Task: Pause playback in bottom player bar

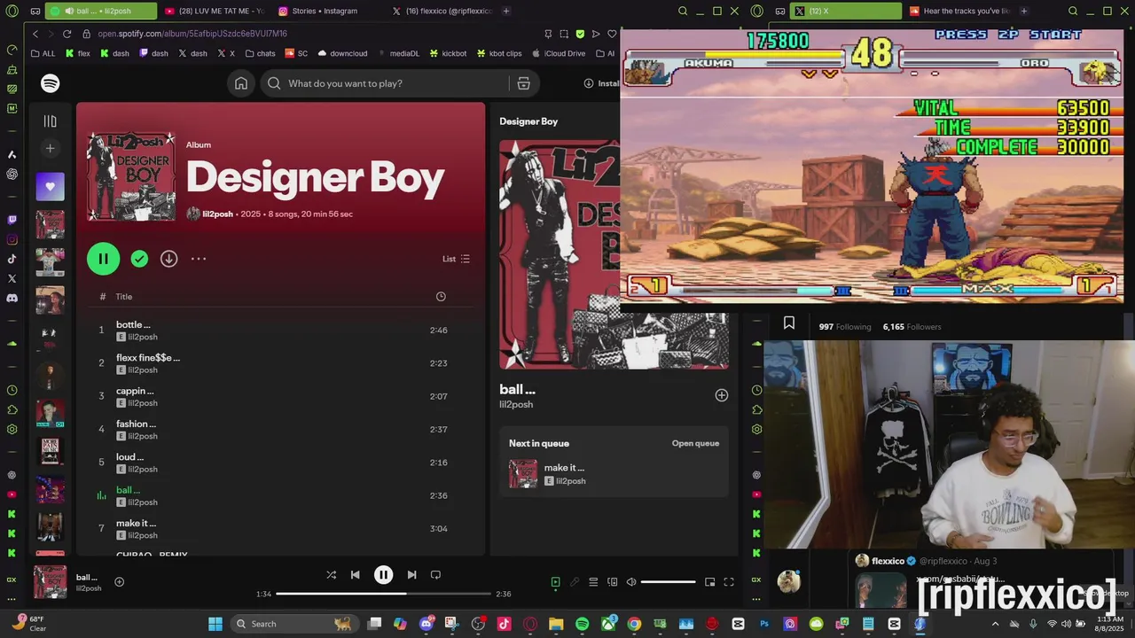Action: coord(383,575)
